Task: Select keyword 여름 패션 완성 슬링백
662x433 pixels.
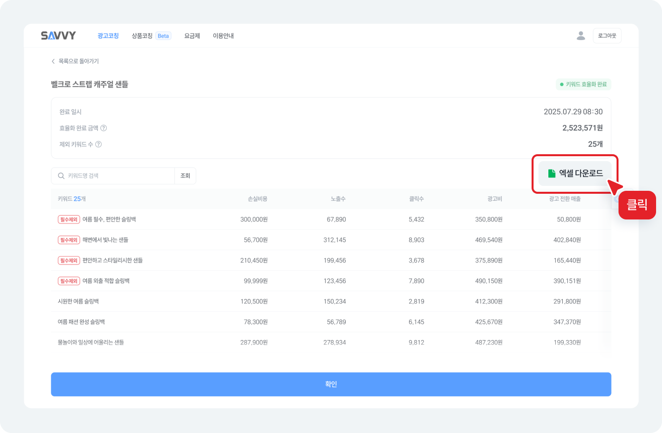Action: (81, 322)
